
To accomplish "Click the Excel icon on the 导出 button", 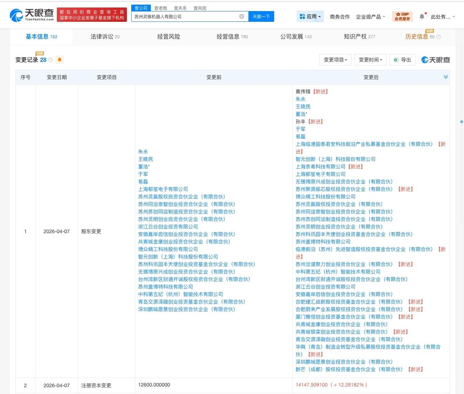I will coord(397,60).
